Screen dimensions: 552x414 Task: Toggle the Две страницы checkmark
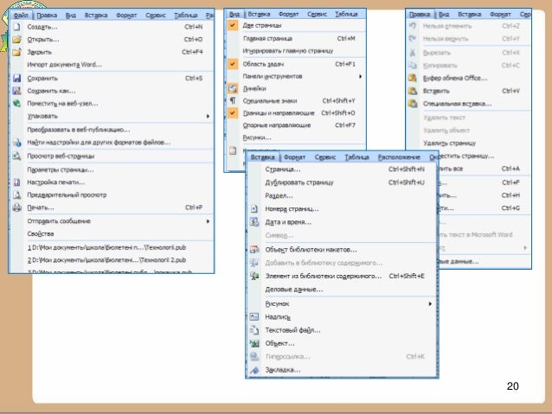click(232, 26)
